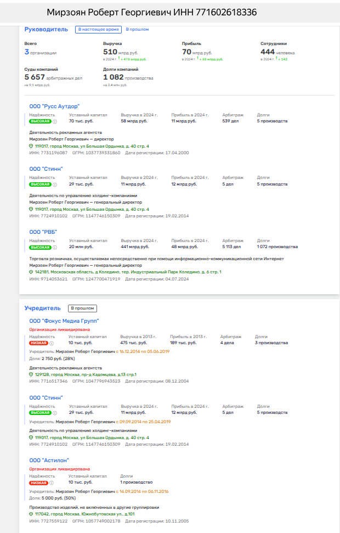Viewport: 340px width, 533px height.
Task: Click info icon for Стинн in Руководитель section
Action: [x=55, y=184]
